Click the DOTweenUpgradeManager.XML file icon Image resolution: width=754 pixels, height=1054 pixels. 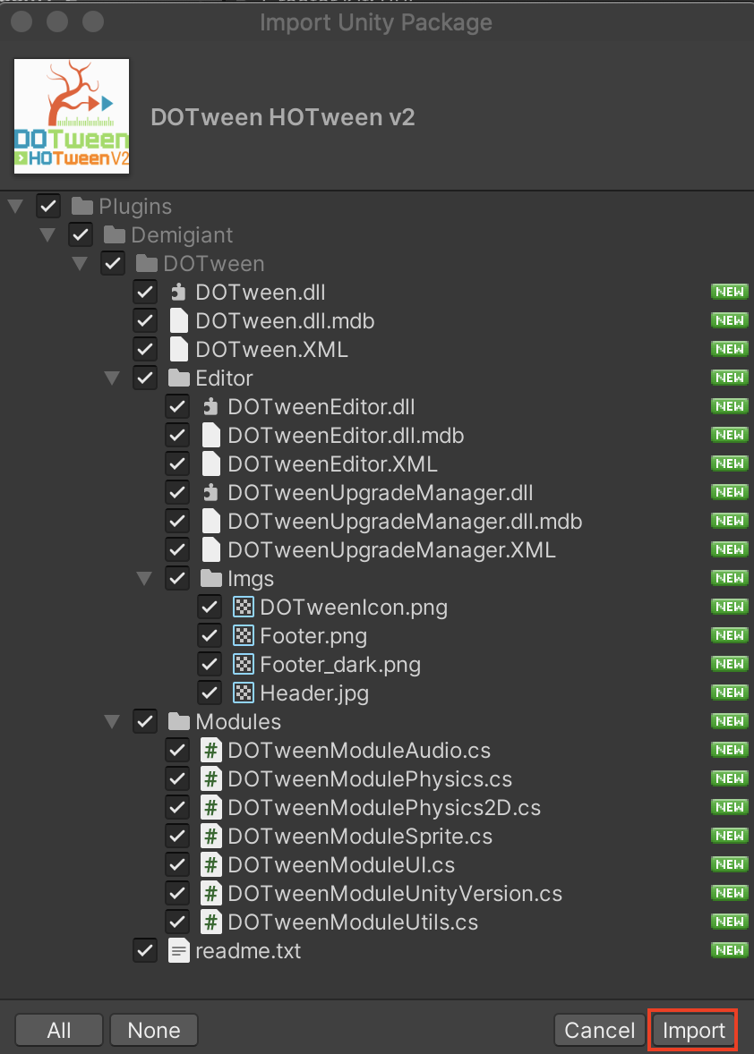click(210, 550)
